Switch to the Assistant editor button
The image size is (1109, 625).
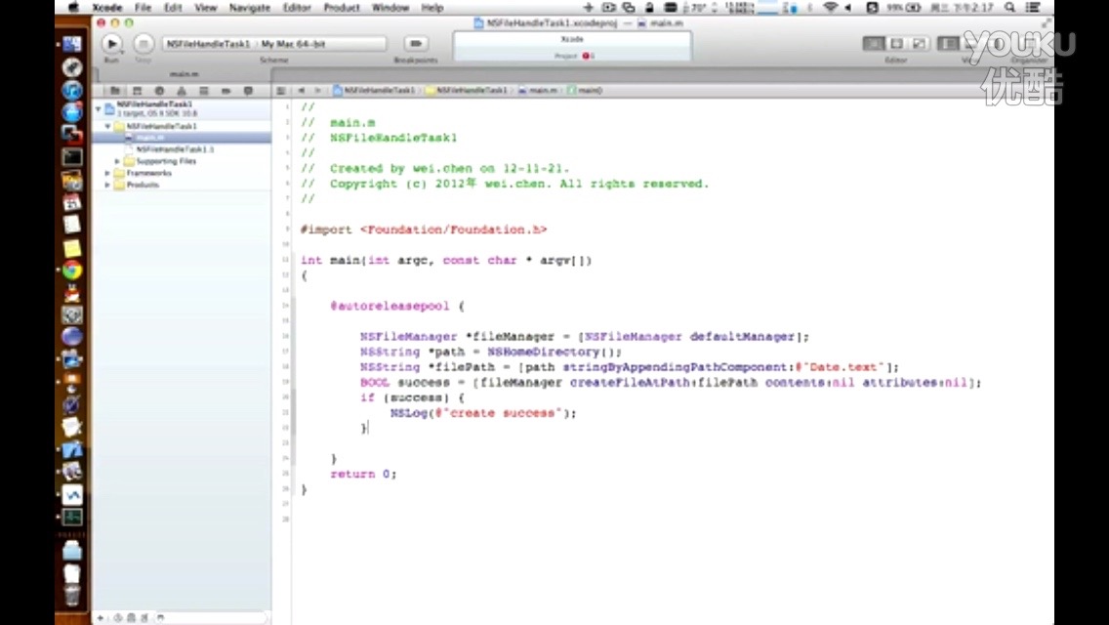(896, 44)
